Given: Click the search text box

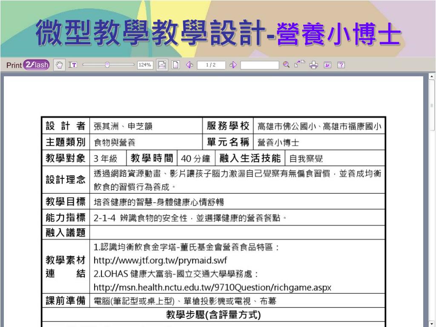Looking at the screenshot, I should pos(259,65).
